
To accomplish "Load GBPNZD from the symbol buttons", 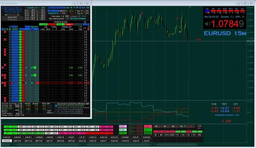I will click(61, 141).
